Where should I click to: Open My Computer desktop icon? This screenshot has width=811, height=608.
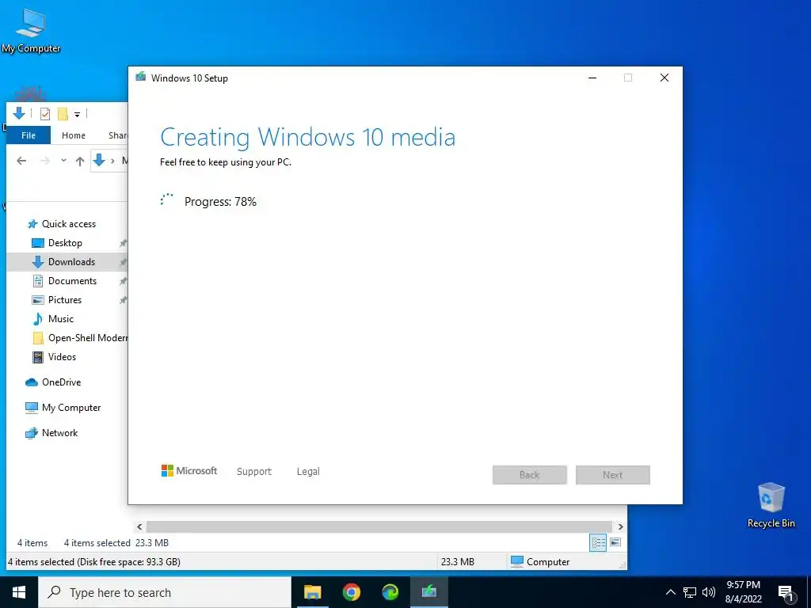coord(31,31)
